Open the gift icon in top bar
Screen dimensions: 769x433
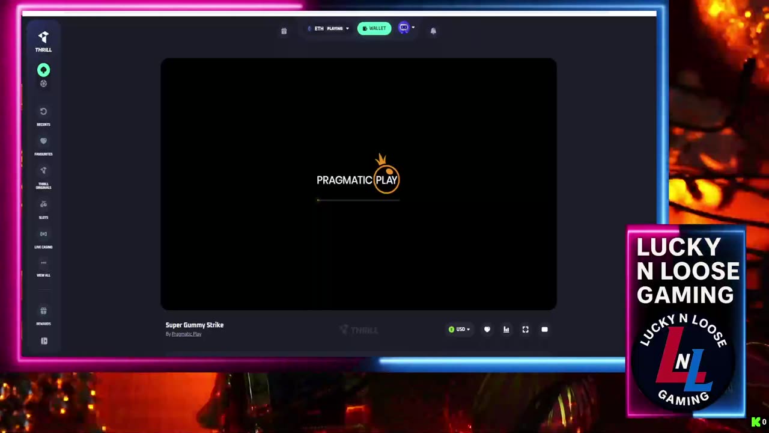pyautogui.click(x=284, y=31)
